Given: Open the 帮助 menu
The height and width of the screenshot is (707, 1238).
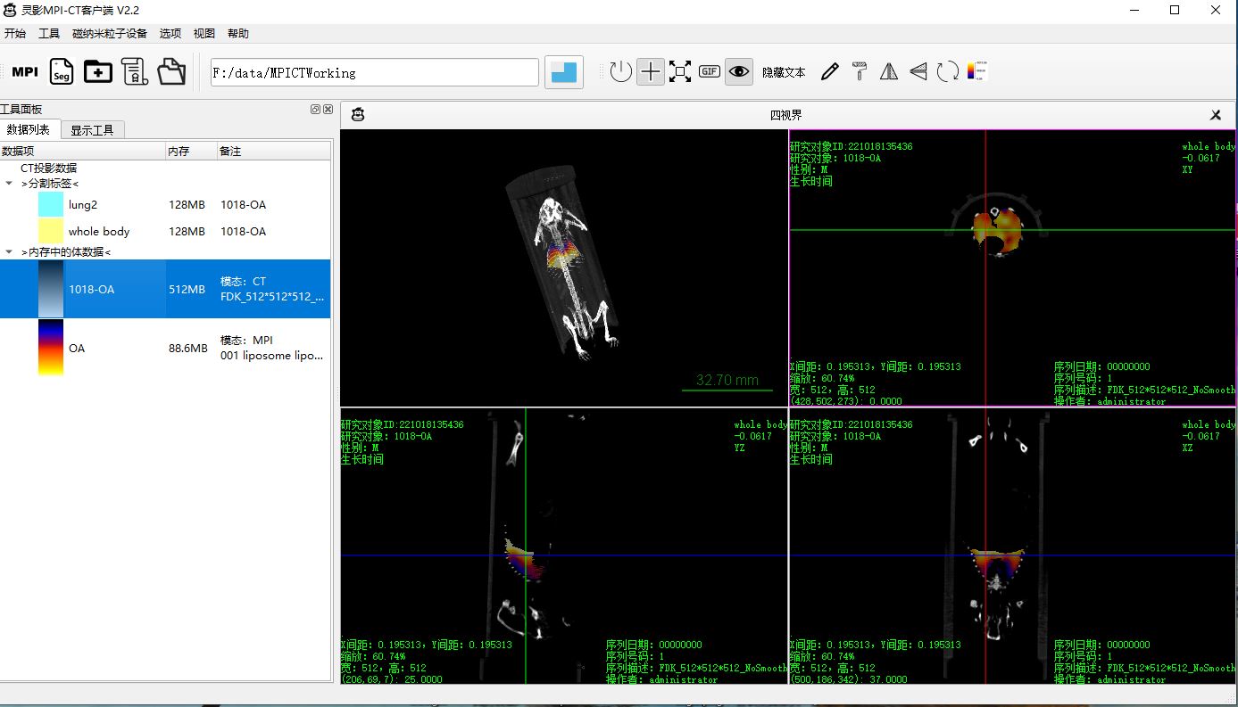Looking at the screenshot, I should 238,33.
